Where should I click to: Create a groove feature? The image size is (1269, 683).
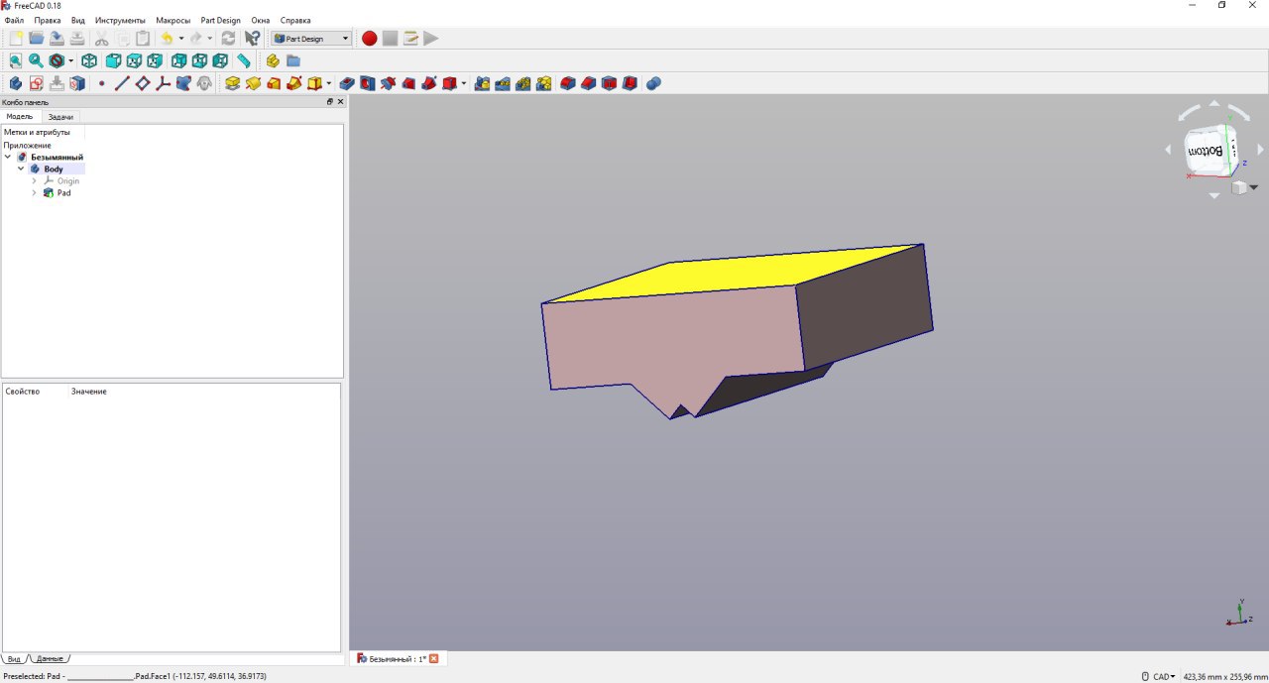pyautogui.click(x=388, y=83)
